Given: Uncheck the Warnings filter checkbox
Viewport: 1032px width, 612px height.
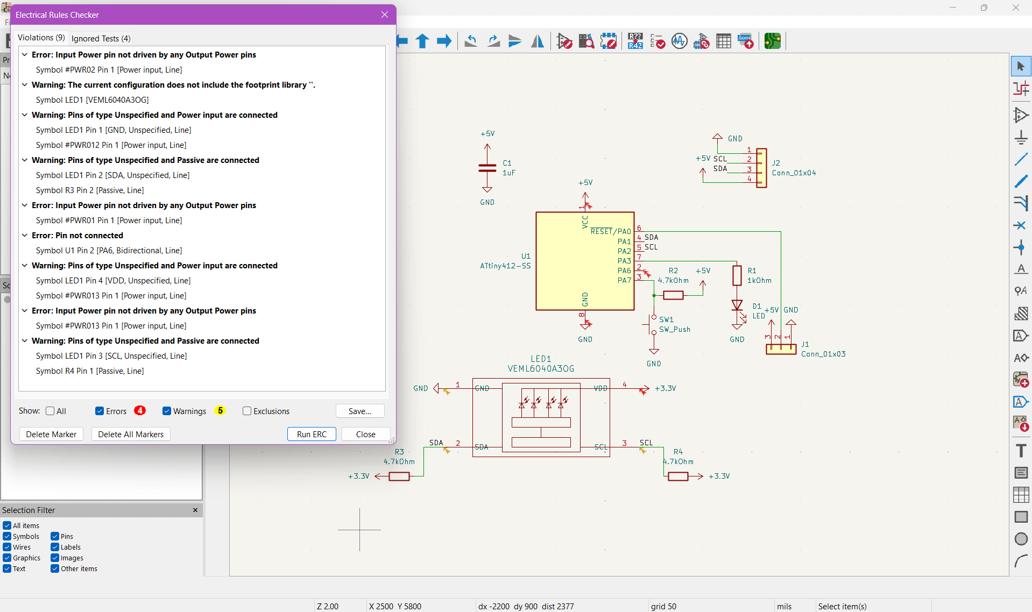Looking at the screenshot, I should (167, 411).
